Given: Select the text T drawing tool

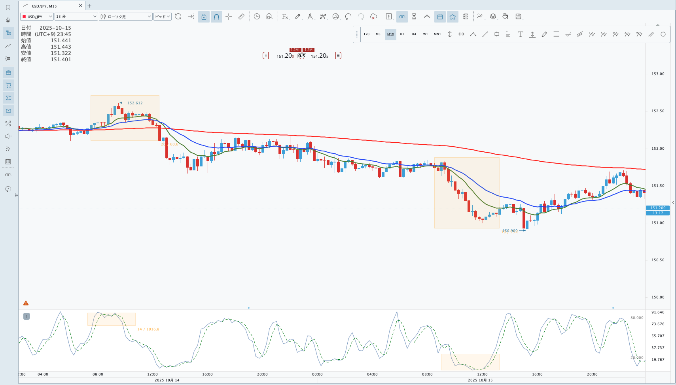Looking at the screenshot, I should [x=521, y=34].
